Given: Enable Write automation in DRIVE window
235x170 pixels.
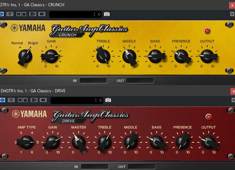Looking at the screenshot, I should [25, 100].
